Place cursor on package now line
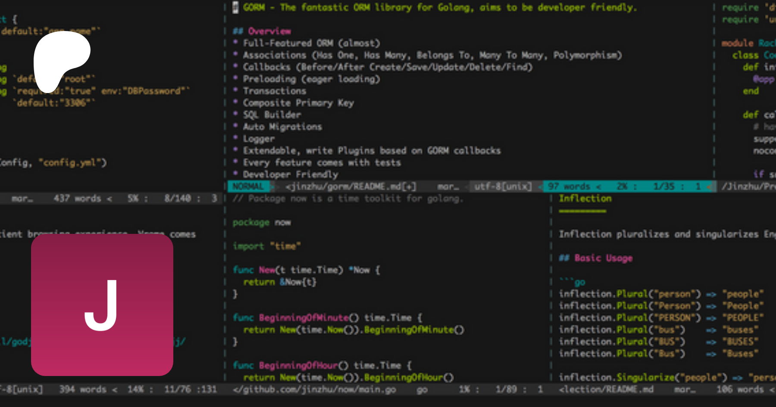The image size is (776, 407). 262,222
